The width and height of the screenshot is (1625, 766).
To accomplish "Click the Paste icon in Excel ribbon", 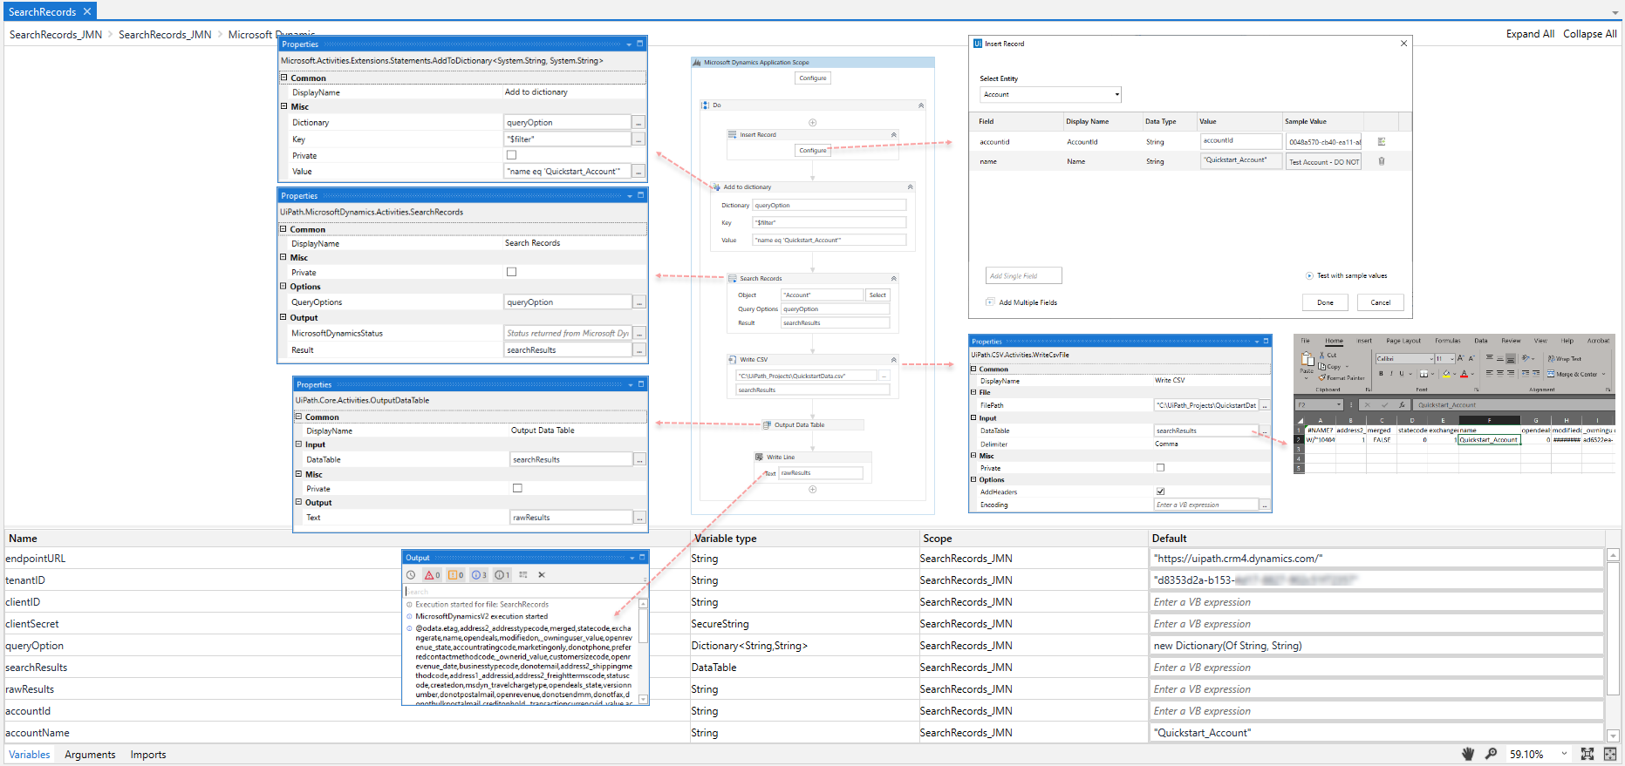I will [1307, 360].
